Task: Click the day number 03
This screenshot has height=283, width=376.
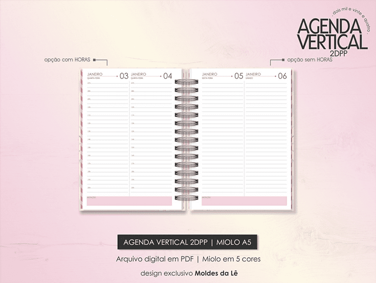Action: pos(124,76)
